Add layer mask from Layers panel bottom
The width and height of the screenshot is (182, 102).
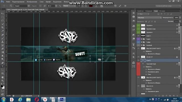163,96
